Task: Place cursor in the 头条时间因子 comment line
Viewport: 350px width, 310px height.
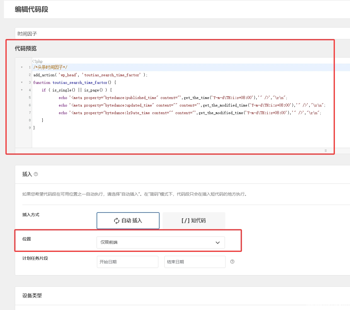Action: click(51, 68)
